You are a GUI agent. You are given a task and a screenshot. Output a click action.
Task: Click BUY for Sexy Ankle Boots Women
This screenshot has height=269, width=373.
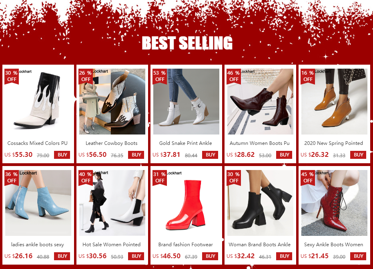pyautogui.click(x=358, y=256)
